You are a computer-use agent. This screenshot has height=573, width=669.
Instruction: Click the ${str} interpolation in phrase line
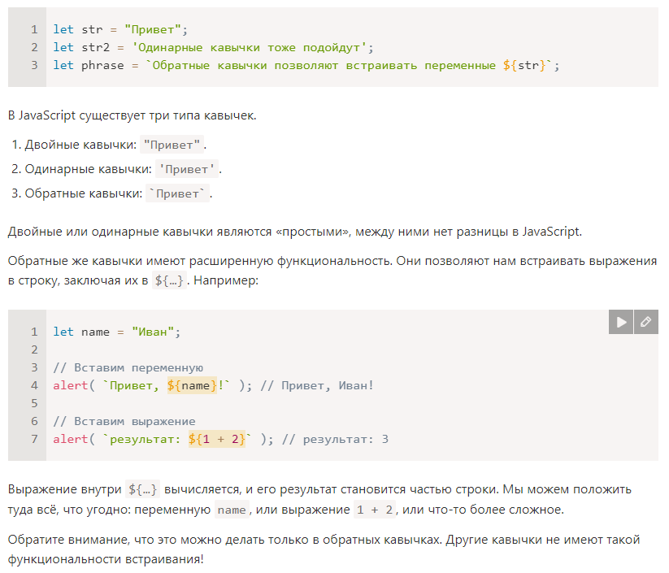(524, 65)
